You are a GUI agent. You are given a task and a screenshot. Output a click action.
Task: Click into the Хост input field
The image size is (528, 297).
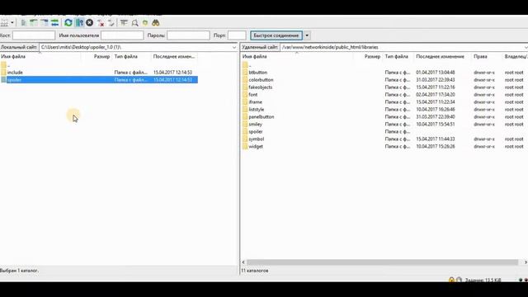tap(34, 35)
